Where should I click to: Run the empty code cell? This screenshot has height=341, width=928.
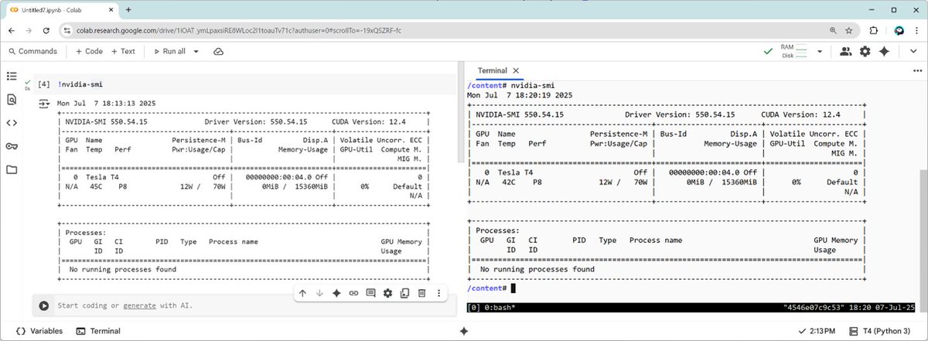coord(44,306)
